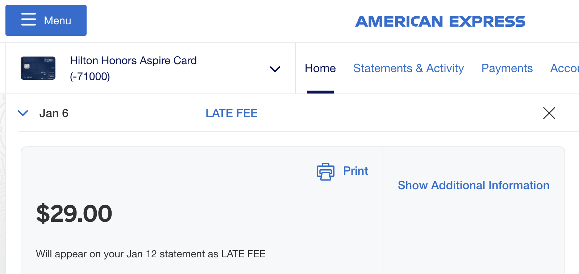Click the printer icon
This screenshot has height=274, width=579.
[325, 171]
